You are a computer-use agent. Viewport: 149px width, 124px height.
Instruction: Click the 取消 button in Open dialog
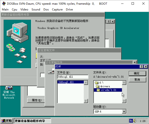click(x=137, y=80)
